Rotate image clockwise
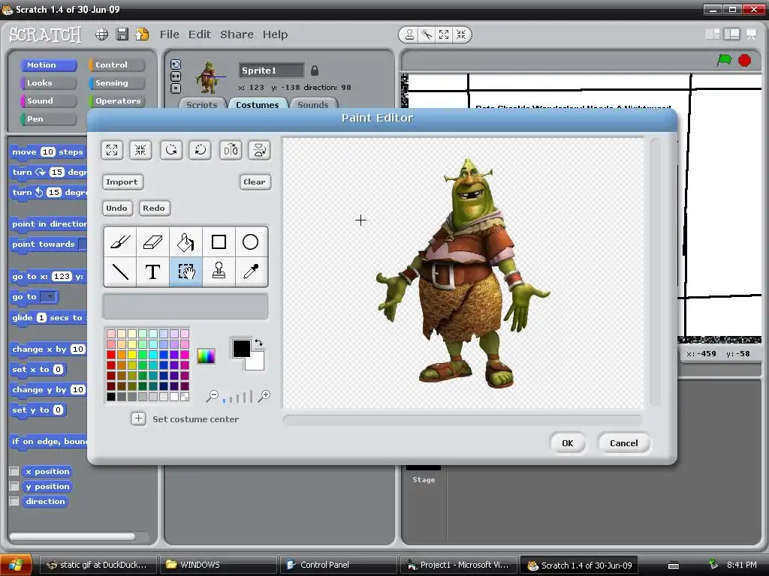 200,150
